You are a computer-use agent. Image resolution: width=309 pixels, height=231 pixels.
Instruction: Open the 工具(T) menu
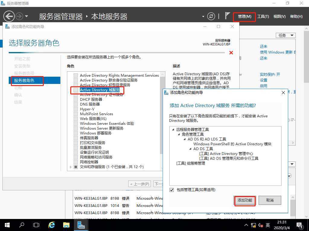click(x=263, y=17)
